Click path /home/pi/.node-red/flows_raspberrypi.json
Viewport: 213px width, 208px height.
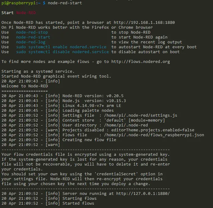point(154,135)
